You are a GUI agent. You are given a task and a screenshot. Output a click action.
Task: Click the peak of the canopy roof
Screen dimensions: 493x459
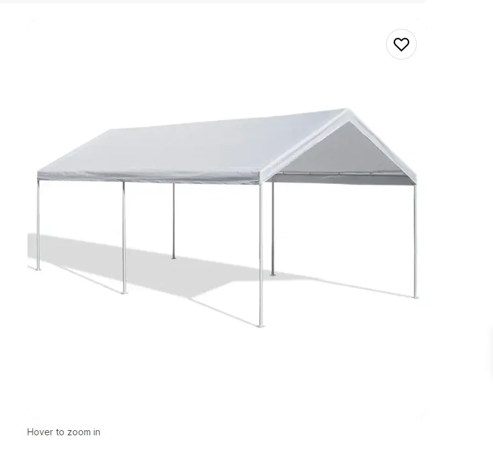pyautogui.click(x=348, y=110)
